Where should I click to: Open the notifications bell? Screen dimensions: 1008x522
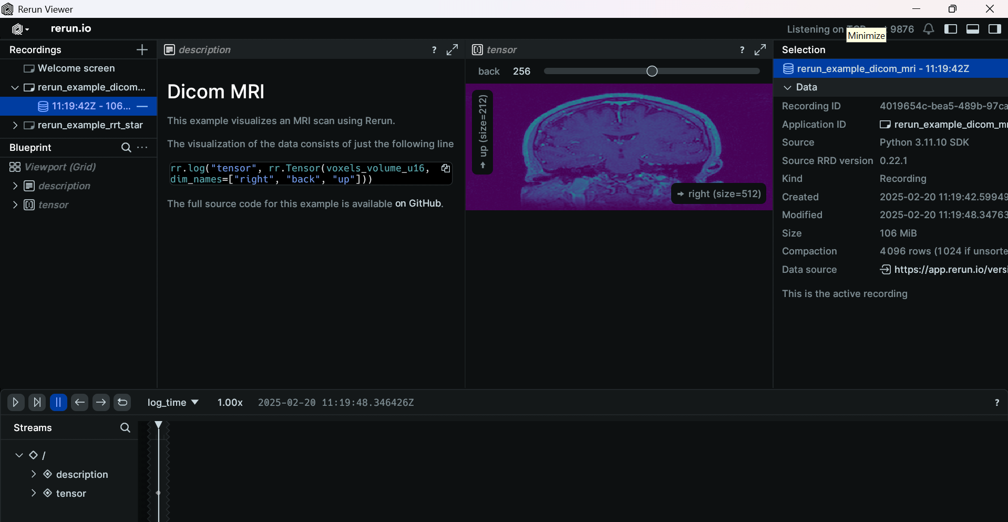(928, 29)
